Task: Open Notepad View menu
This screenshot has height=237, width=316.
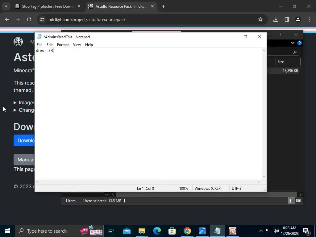Action: pyautogui.click(x=77, y=45)
